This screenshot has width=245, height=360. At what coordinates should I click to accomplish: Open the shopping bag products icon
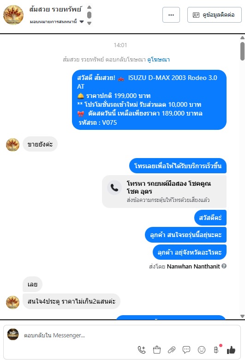(x=157, y=350)
